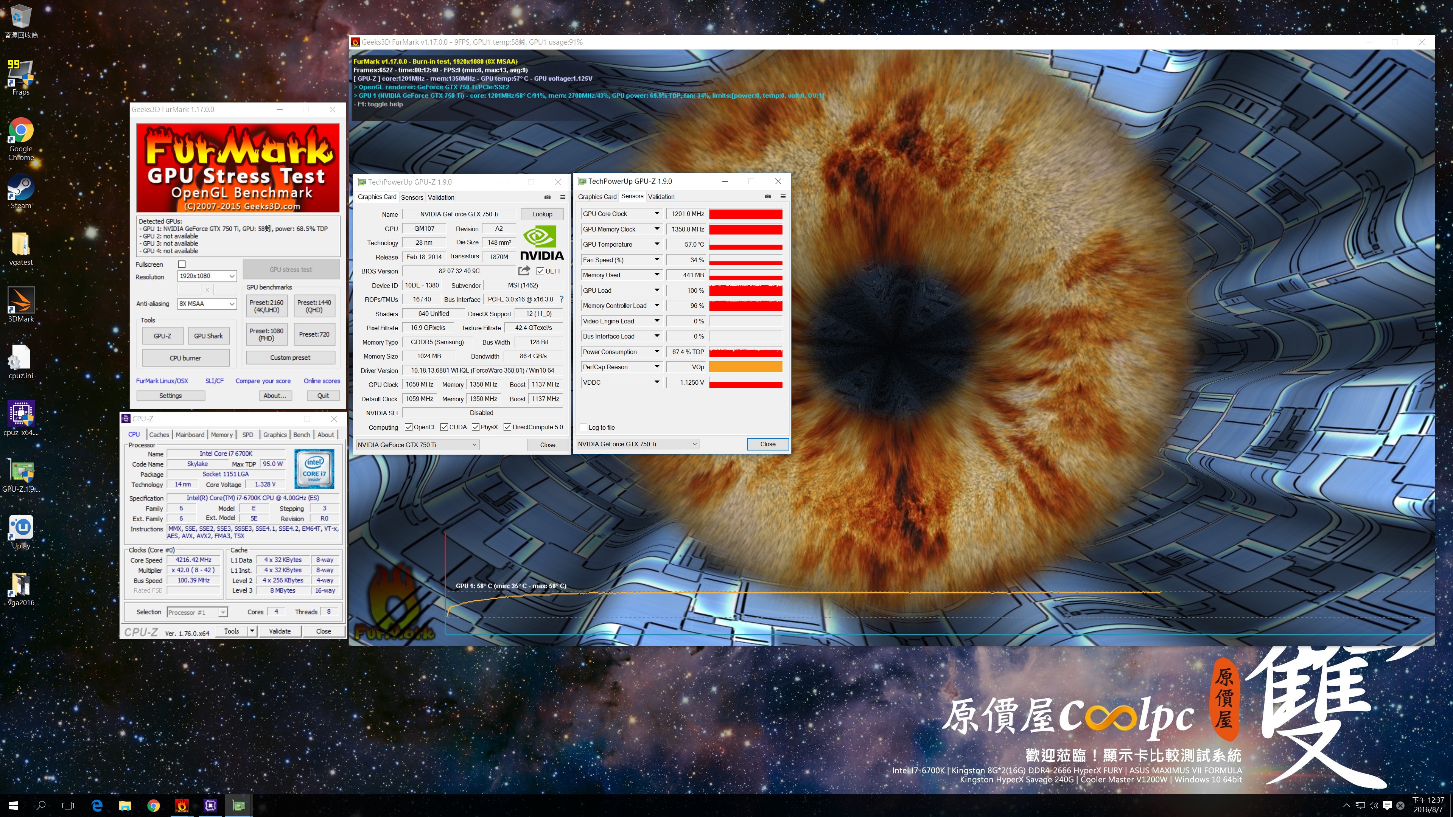Open taskbar search magnifier
Viewport: 1453px width, 817px height.
click(40, 806)
